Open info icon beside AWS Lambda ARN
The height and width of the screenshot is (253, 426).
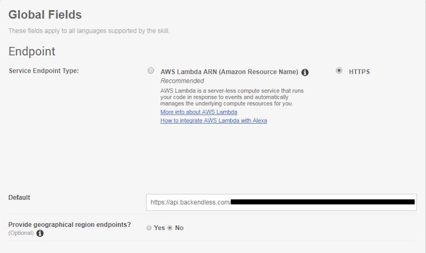[x=305, y=72]
